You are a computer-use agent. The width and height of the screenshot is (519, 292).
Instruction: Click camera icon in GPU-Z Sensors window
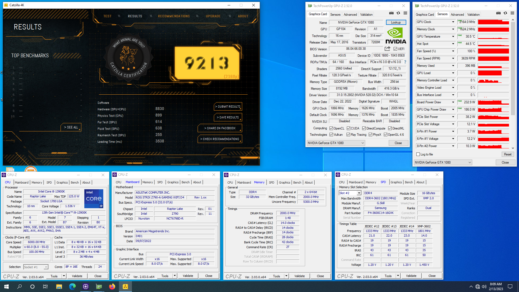(x=498, y=13)
